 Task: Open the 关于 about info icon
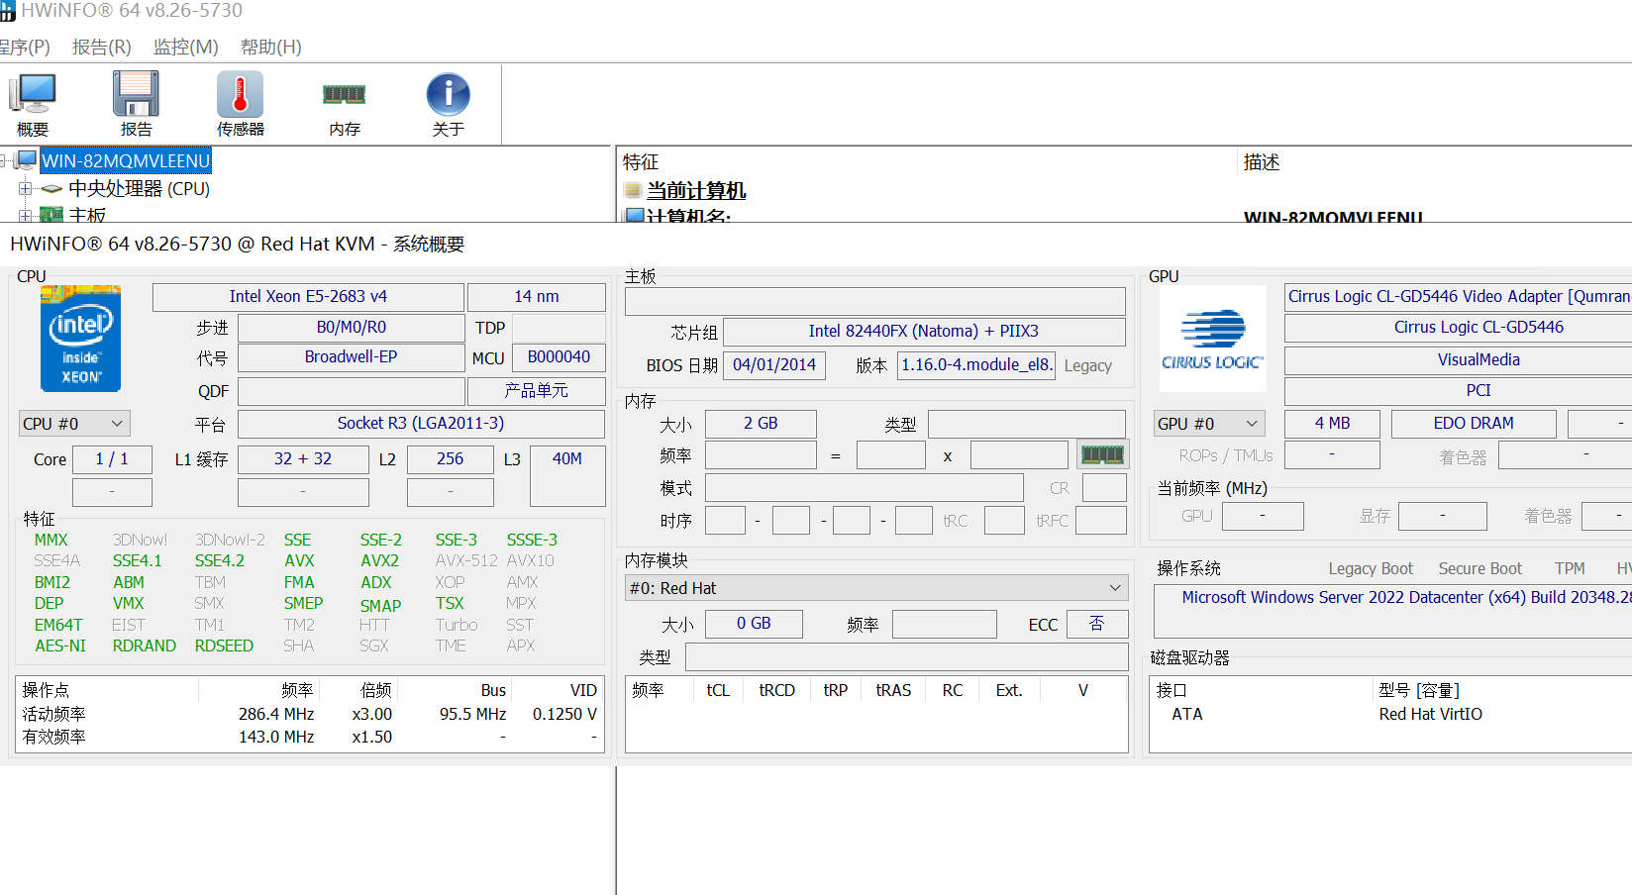point(449,103)
